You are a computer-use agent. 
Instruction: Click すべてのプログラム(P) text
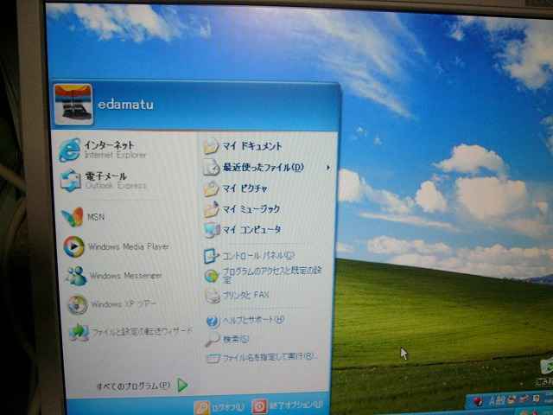[134, 386]
